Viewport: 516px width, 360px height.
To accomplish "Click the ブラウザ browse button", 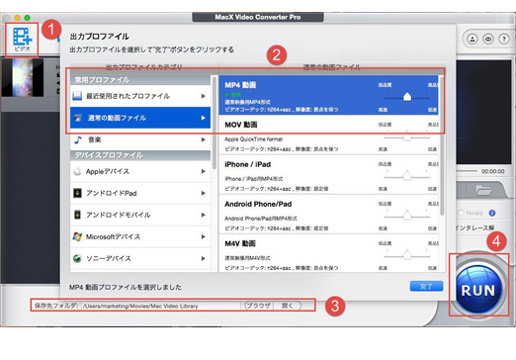I will point(259,306).
